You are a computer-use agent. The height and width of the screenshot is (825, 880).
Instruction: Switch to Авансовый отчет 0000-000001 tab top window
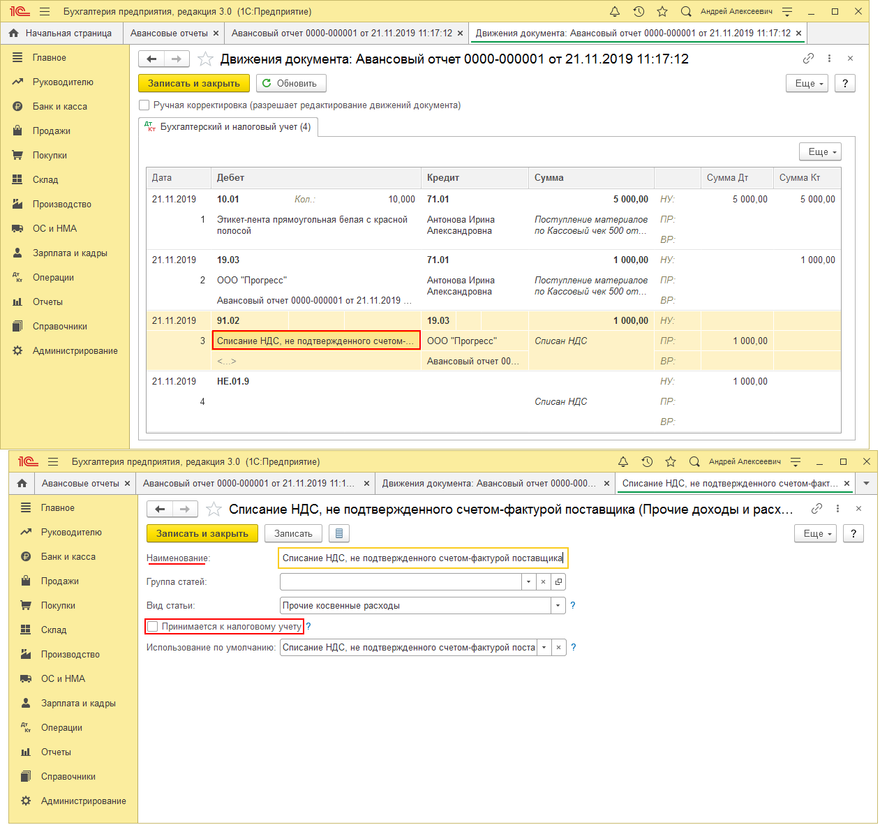click(x=342, y=33)
